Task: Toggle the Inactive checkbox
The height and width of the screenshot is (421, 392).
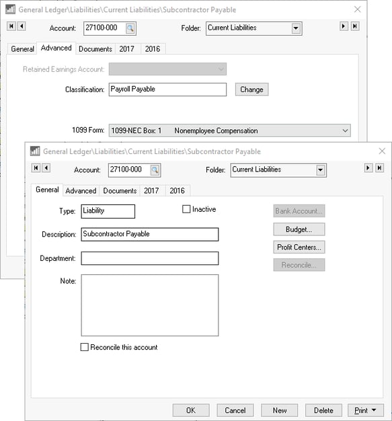Action: pyautogui.click(x=186, y=209)
